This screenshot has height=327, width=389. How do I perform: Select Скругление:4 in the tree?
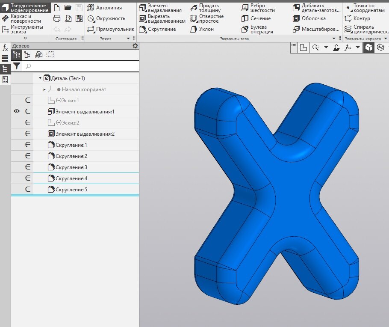pos(67,178)
